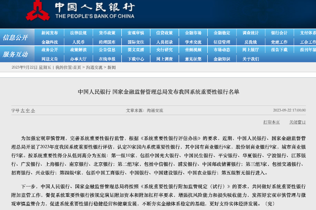Go to 下载中心
This screenshot has height=210, width=316.
tap(136, 59)
